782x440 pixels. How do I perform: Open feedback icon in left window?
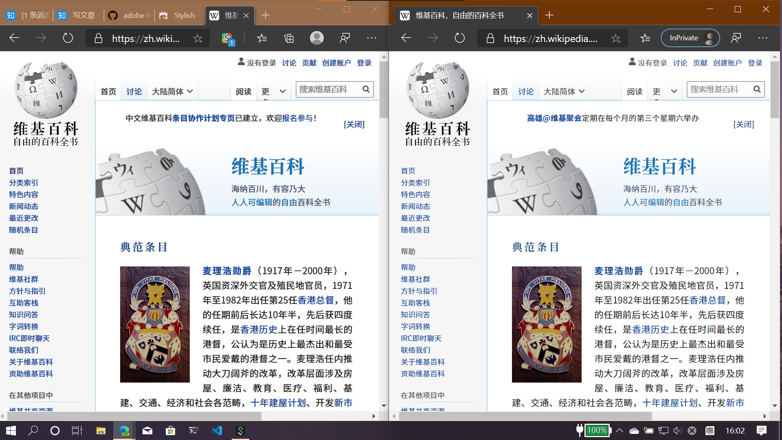coord(345,38)
